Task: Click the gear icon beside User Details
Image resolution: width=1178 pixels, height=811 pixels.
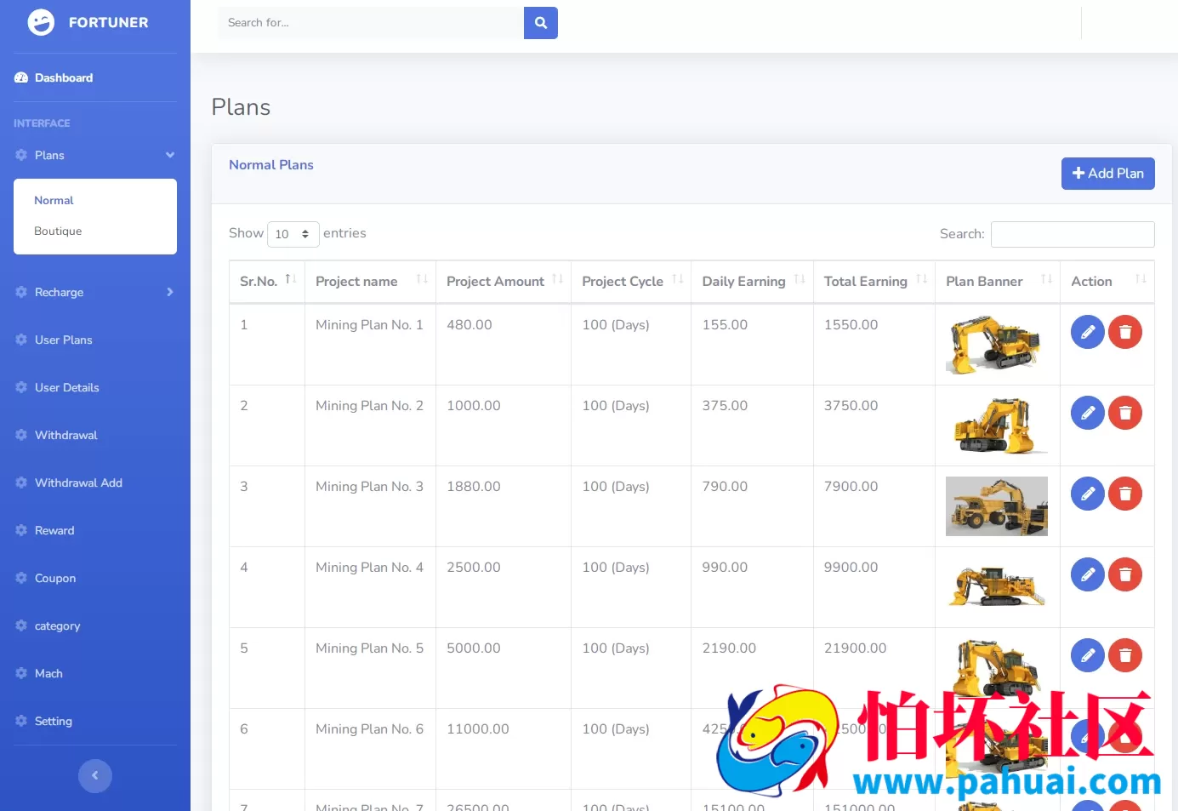Action: click(x=21, y=387)
